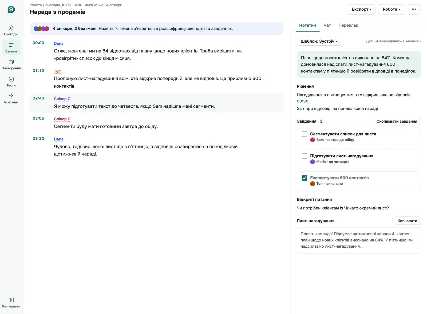Click the Копіювати button for the letter
The image size is (427, 314).
(407, 221)
